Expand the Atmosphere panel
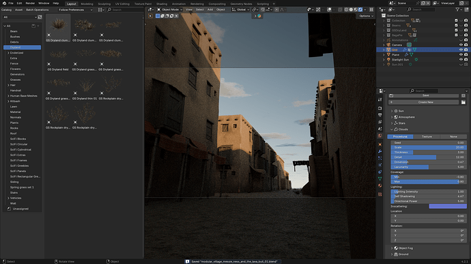This screenshot has width=471, height=264. click(x=392, y=117)
